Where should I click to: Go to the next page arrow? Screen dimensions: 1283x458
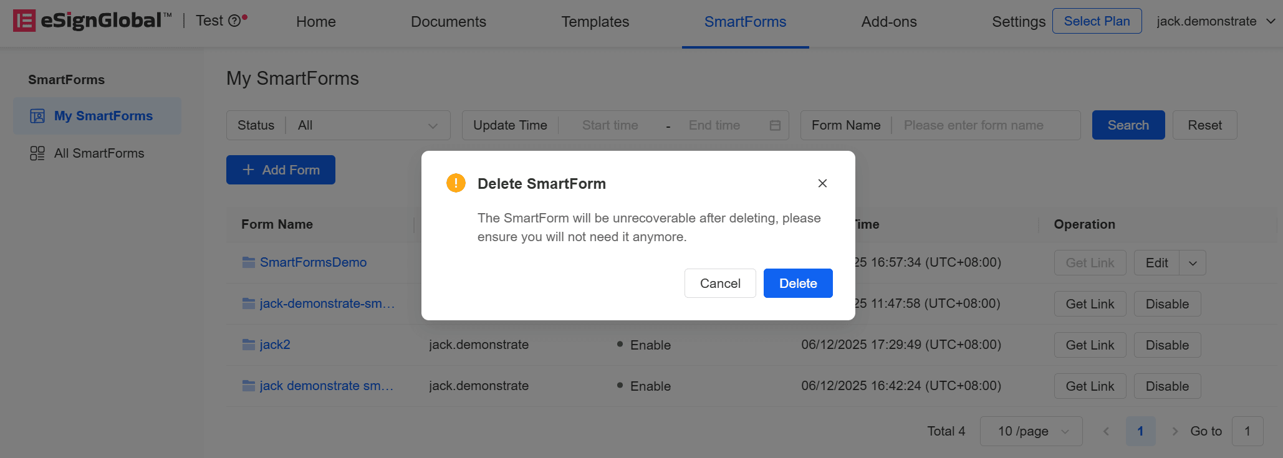[1175, 431]
